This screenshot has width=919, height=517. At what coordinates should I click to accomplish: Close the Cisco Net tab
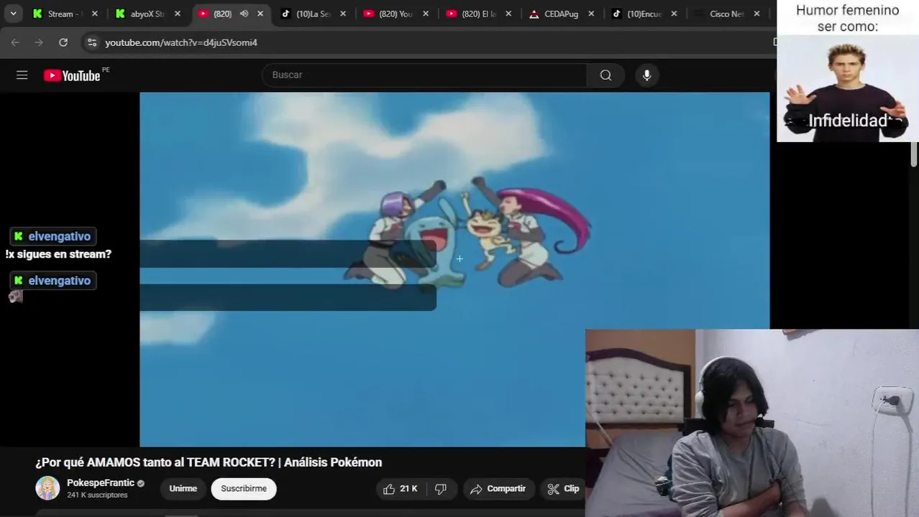[756, 14]
